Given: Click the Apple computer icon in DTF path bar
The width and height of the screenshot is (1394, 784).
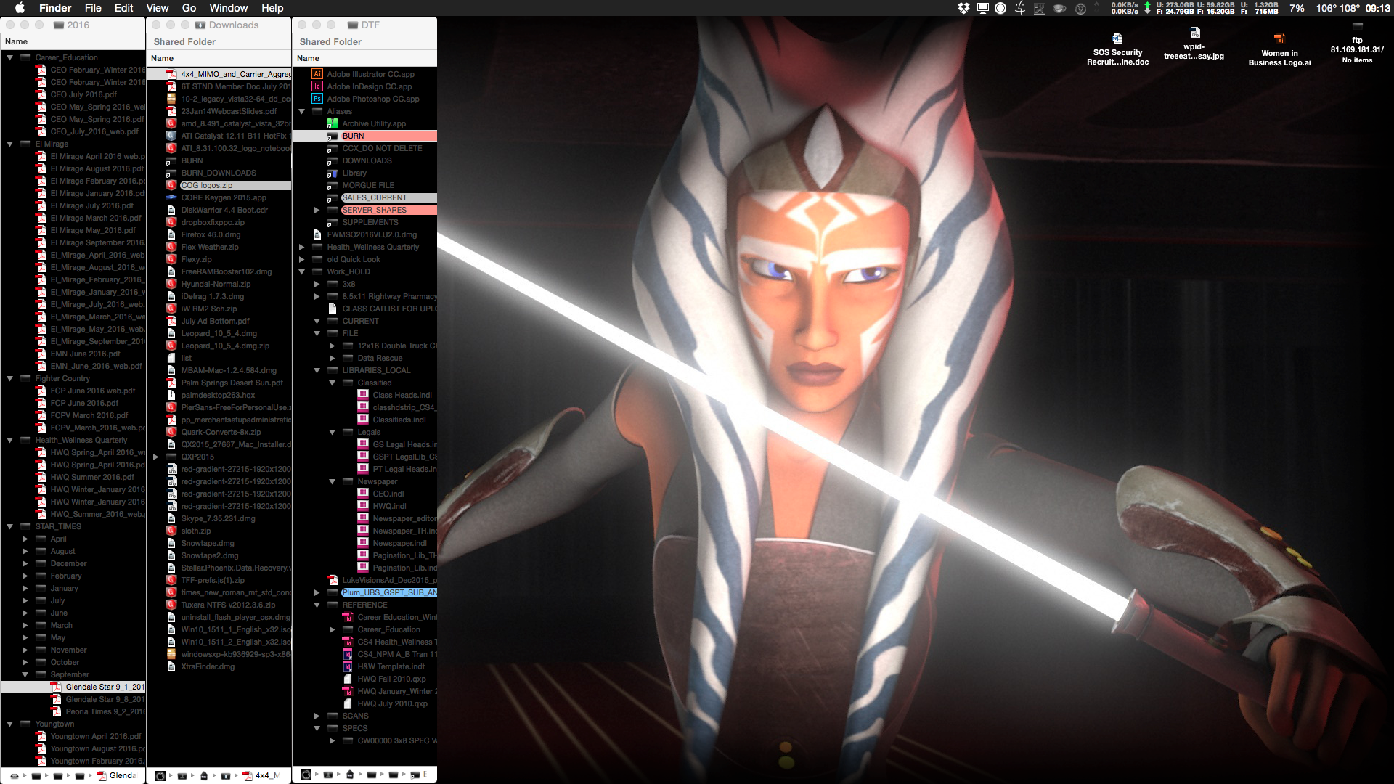Looking at the screenshot, I should pos(306,775).
